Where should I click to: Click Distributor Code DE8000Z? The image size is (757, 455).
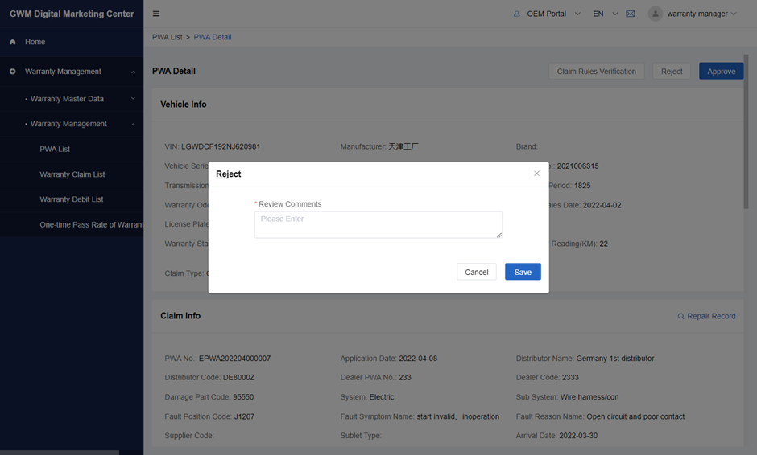click(x=238, y=377)
